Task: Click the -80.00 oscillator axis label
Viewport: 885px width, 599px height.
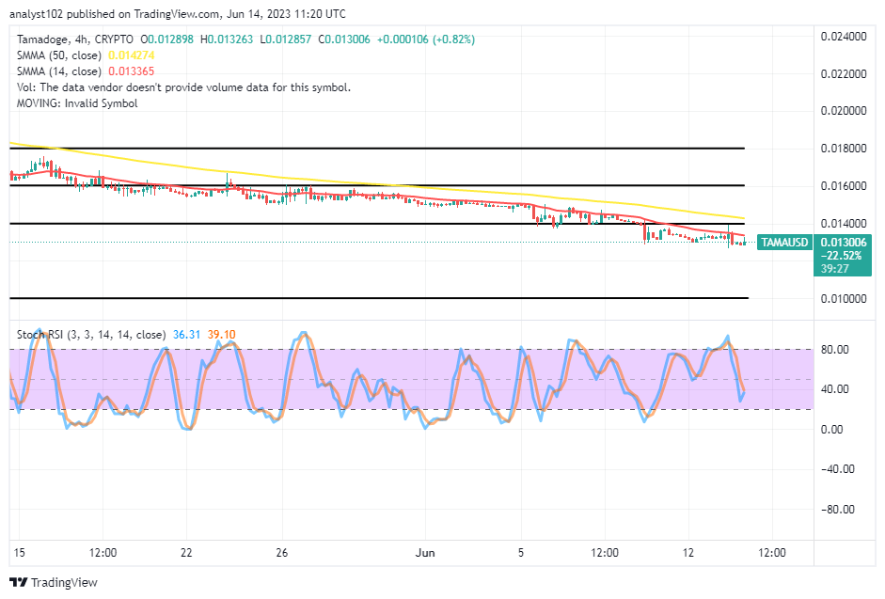Action: [838, 510]
